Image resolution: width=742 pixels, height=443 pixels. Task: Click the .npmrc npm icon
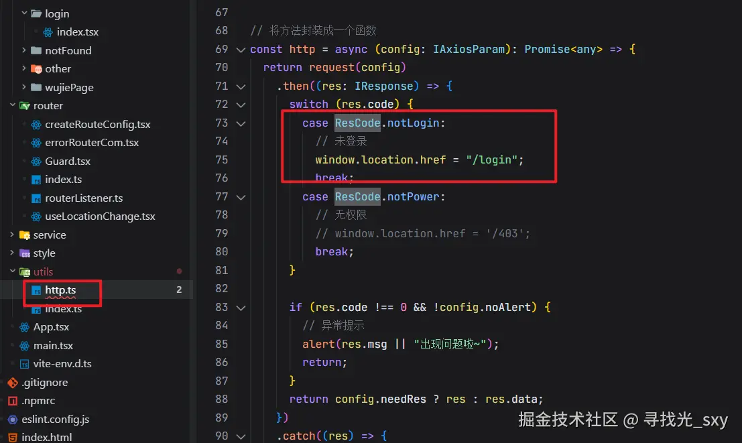point(13,401)
